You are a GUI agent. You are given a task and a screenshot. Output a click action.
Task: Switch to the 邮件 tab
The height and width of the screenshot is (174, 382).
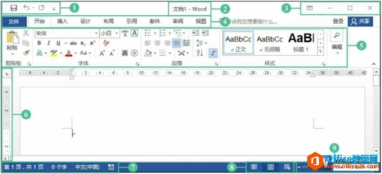tap(155, 22)
